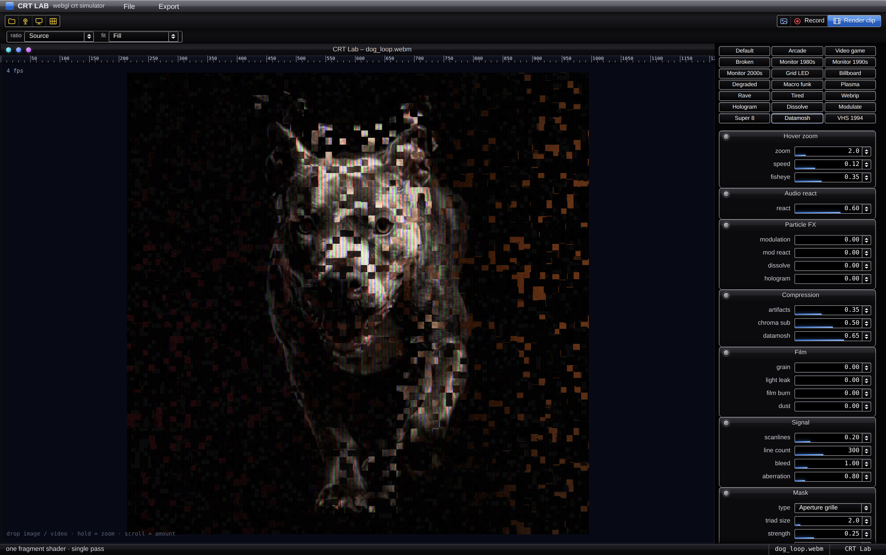Screen dimensions: 886x555
Task: Apply the Arcade preset
Action: pyautogui.click(x=797, y=51)
